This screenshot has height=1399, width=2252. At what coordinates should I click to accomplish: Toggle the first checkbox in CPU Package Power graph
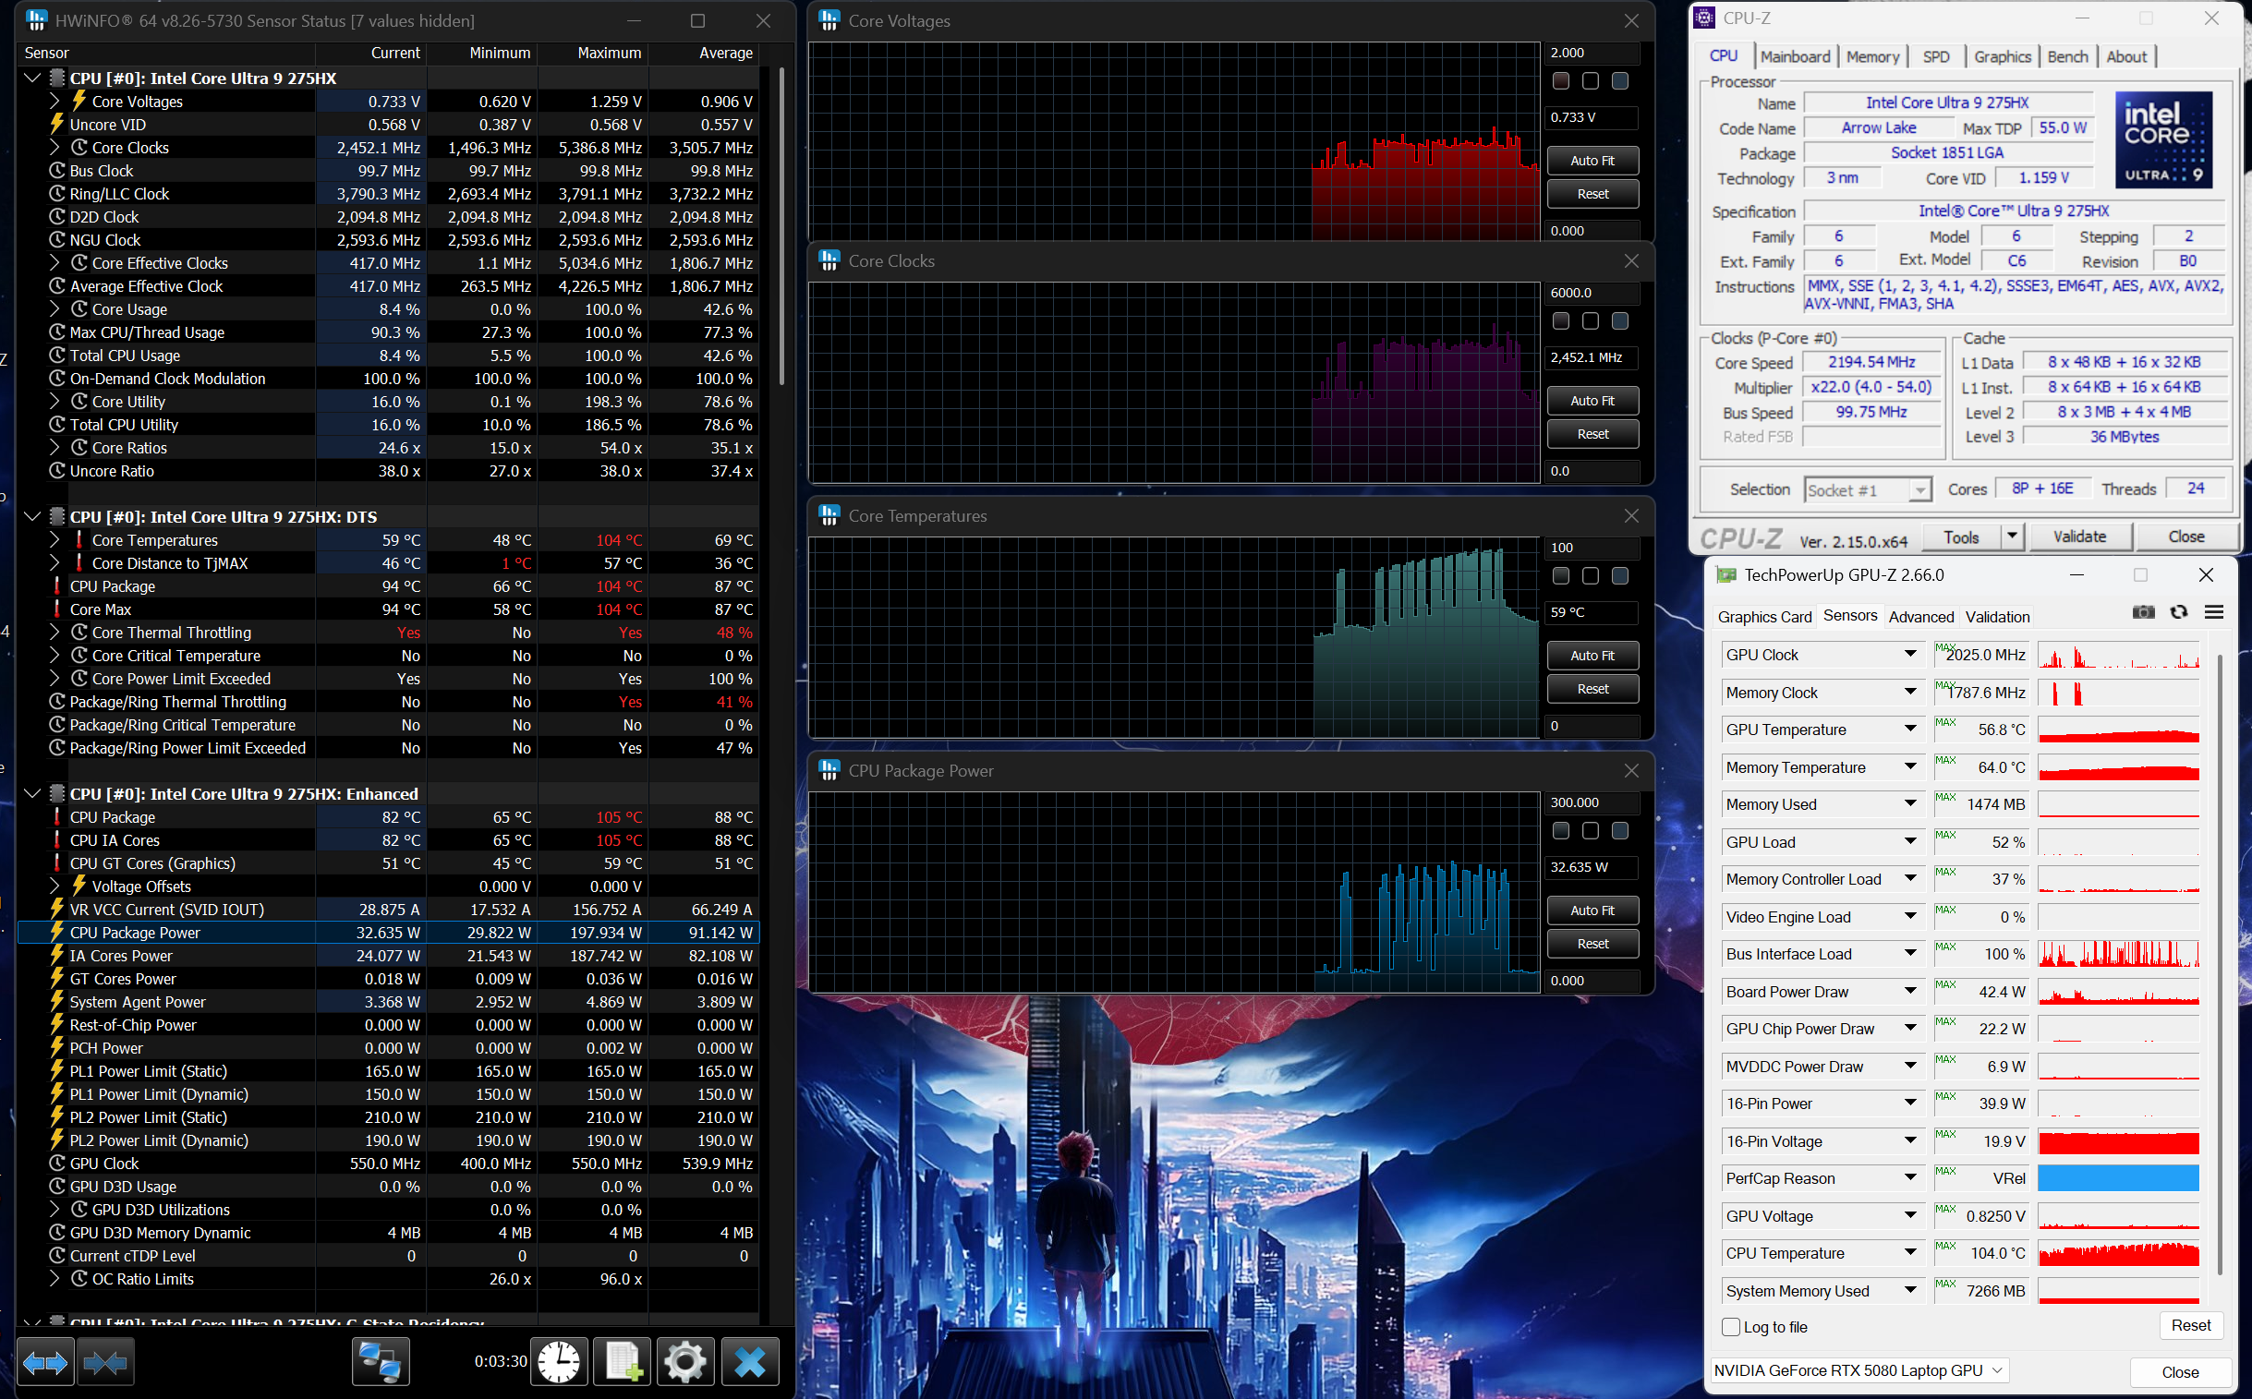click(x=1560, y=831)
